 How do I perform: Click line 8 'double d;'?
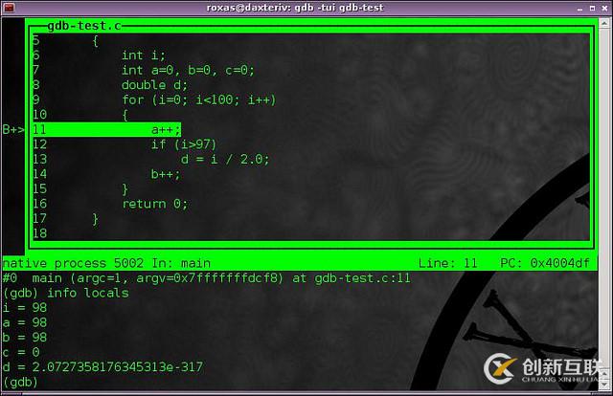(154, 85)
